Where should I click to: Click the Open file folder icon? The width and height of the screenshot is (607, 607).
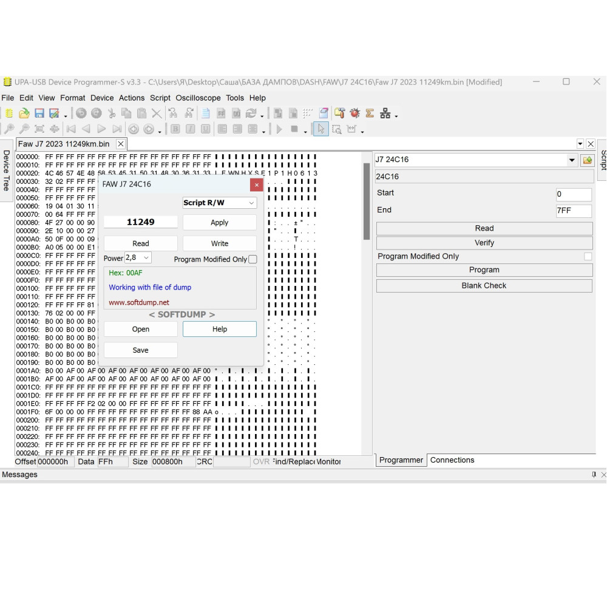(24, 113)
